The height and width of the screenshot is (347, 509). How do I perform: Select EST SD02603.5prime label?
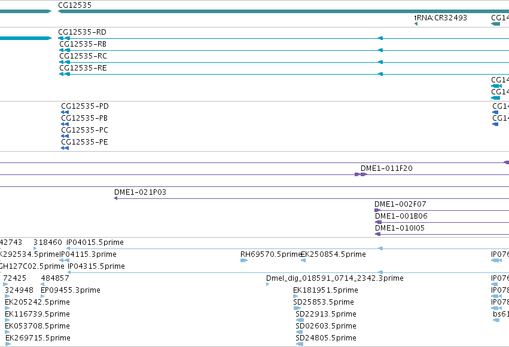pos(326,327)
